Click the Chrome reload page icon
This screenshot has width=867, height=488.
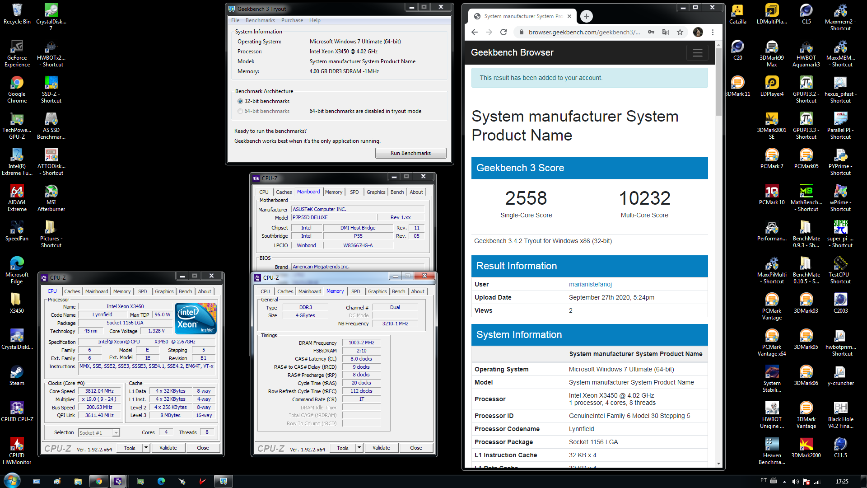pos(503,32)
